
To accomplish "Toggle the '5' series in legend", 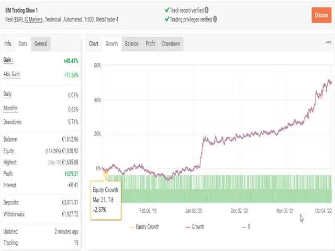I will pos(245,227).
